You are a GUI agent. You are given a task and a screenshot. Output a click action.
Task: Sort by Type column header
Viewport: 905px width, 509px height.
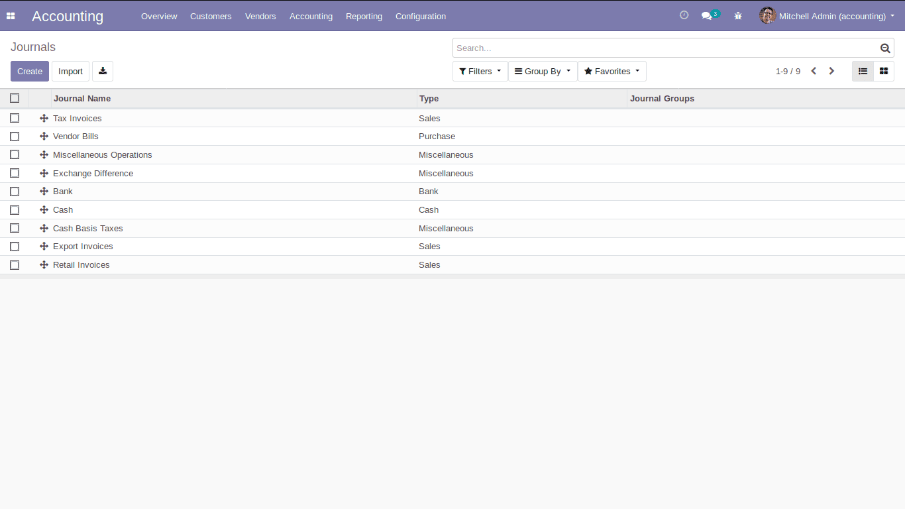[x=522, y=98]
